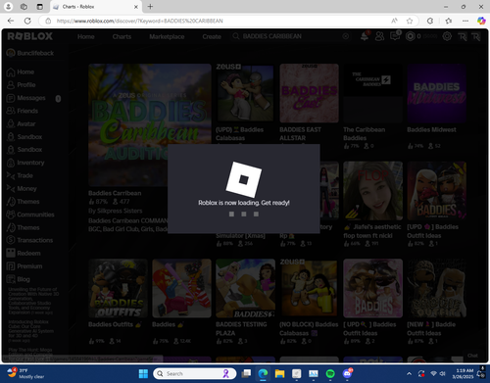Viewport: 490px width, 383px height.
Task: Open the [NEW] Baddie Outfit Ideas thumbnail
Action: point(437,288)
